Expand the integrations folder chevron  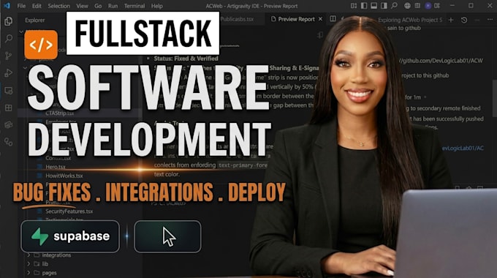click(29, 255)
